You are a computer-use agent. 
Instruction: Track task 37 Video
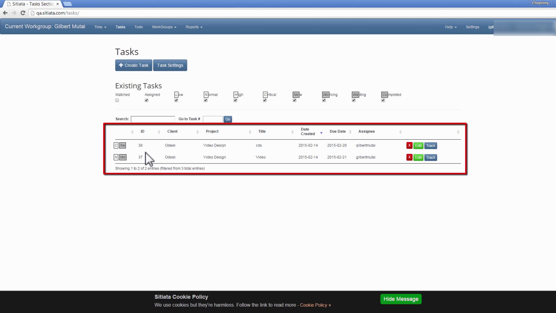click(431, 157)
